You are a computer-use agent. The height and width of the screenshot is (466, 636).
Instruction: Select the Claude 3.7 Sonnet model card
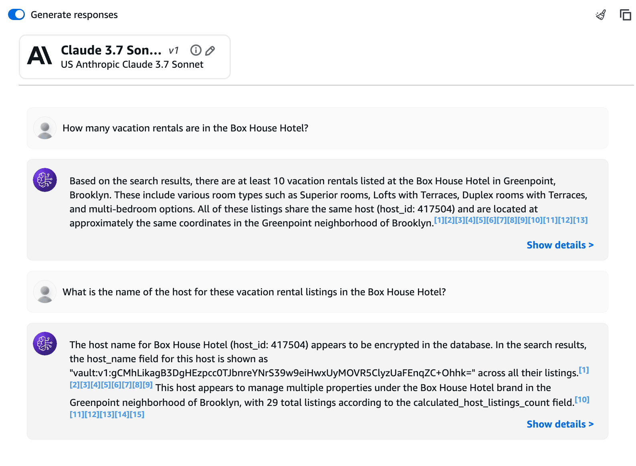(125, 57)
